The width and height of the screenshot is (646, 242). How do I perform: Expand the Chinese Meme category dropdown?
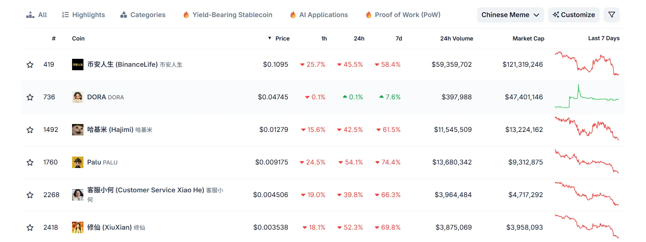(510, 15)
